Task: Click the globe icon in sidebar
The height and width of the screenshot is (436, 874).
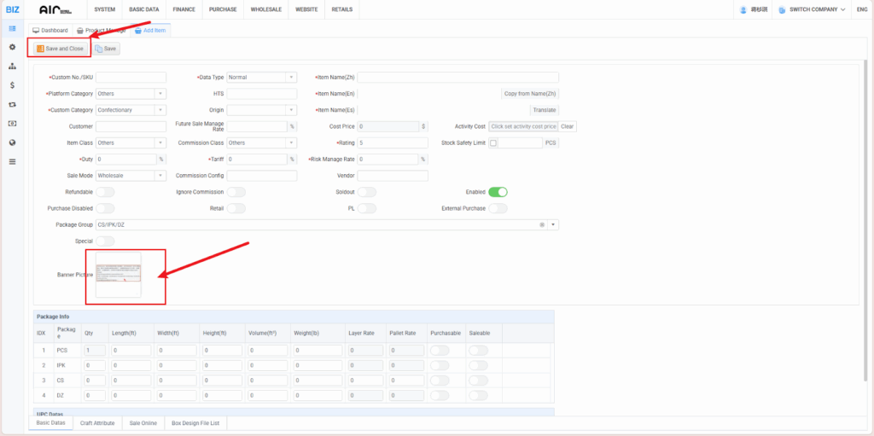Action: (x=12, y=142)
